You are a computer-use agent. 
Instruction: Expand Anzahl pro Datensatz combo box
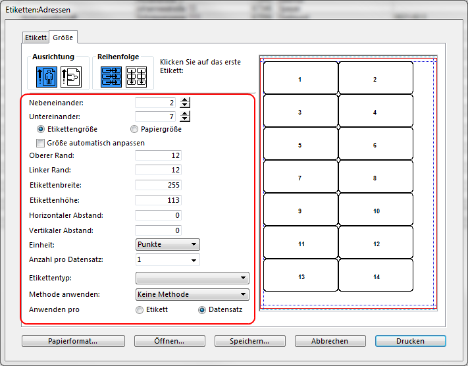coord(194,260)
